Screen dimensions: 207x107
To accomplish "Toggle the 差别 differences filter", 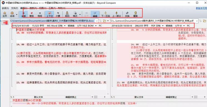I will [32, 14].
